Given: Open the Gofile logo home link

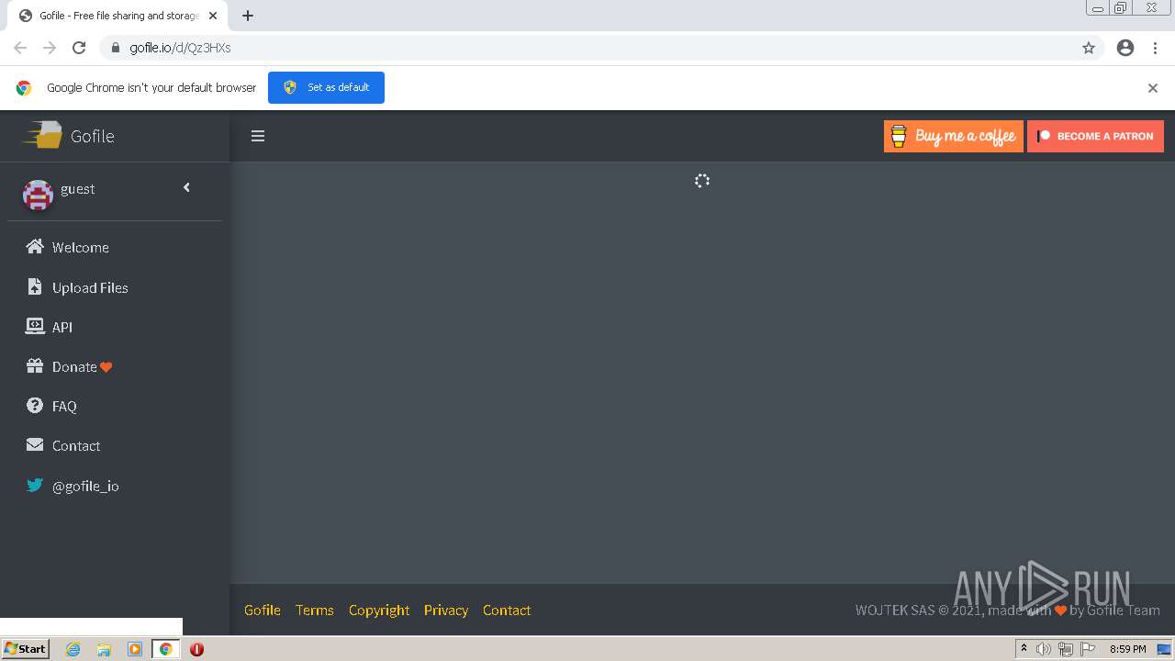Looking at the screenshot, I should [x=69, y=136].
